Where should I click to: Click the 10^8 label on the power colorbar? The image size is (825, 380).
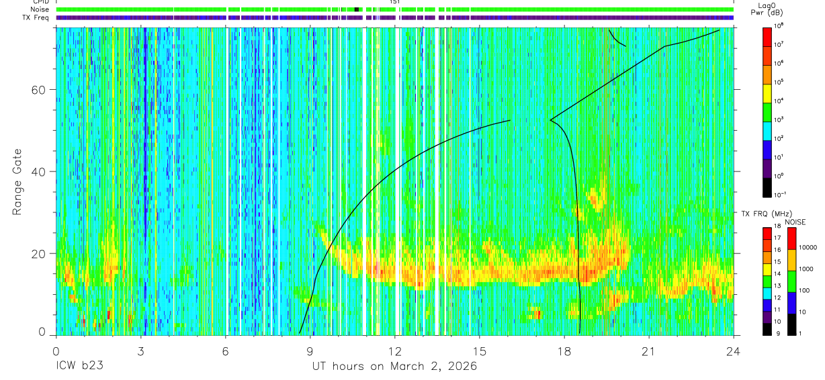point(779,25)
